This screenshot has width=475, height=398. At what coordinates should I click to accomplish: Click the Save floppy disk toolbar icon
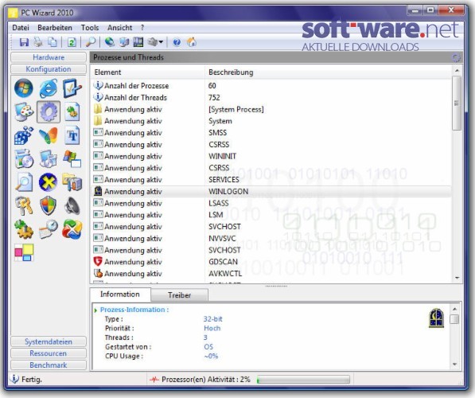tap(24, 42)
